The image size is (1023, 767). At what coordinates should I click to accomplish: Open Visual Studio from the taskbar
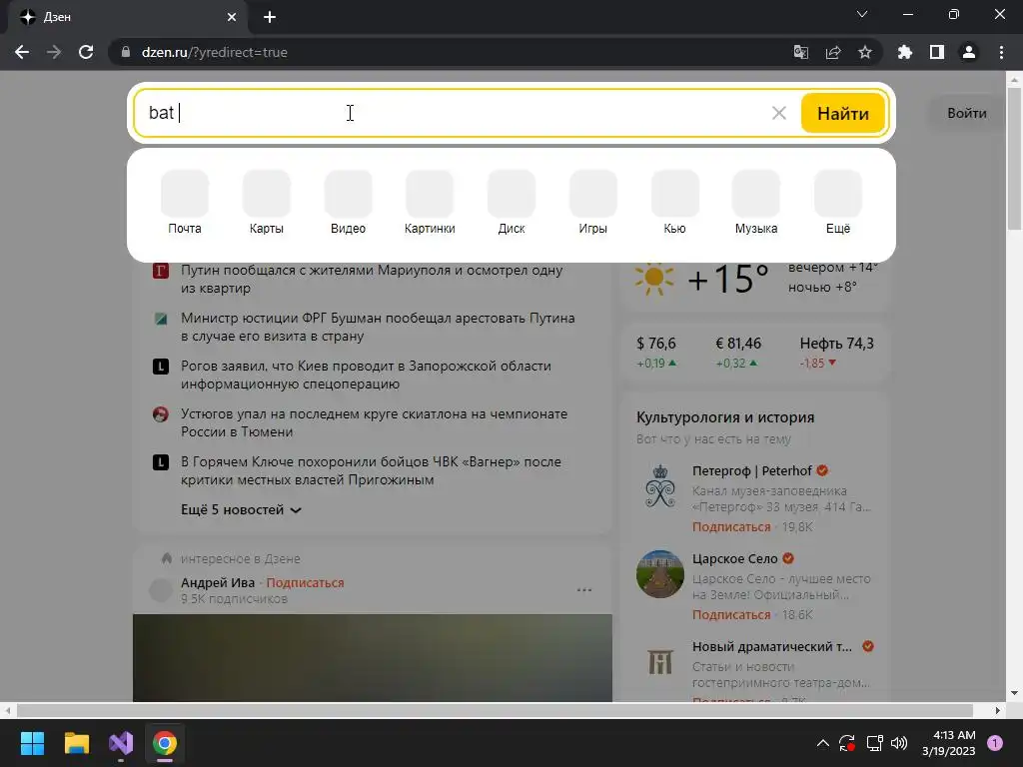pos(121,743)
